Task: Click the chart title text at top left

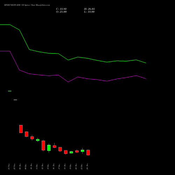Action: click(27, 5)
